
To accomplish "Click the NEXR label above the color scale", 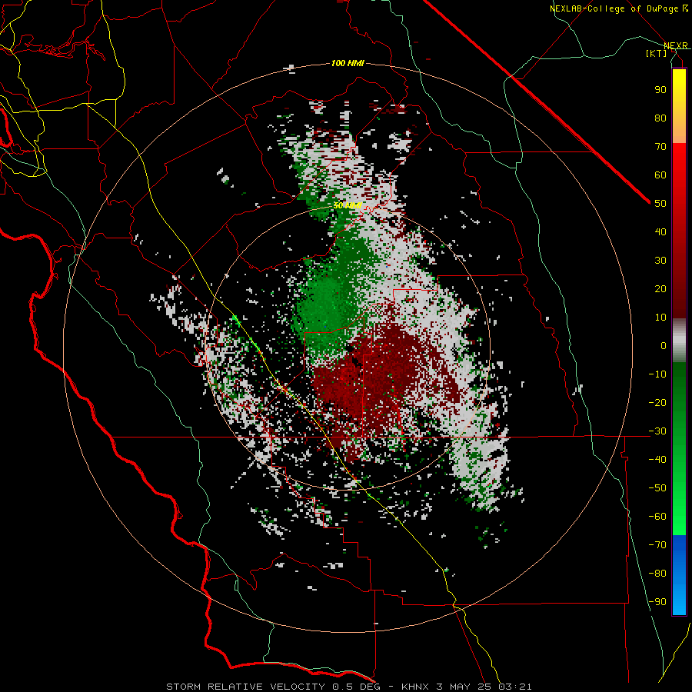I will tap(675, 45).
